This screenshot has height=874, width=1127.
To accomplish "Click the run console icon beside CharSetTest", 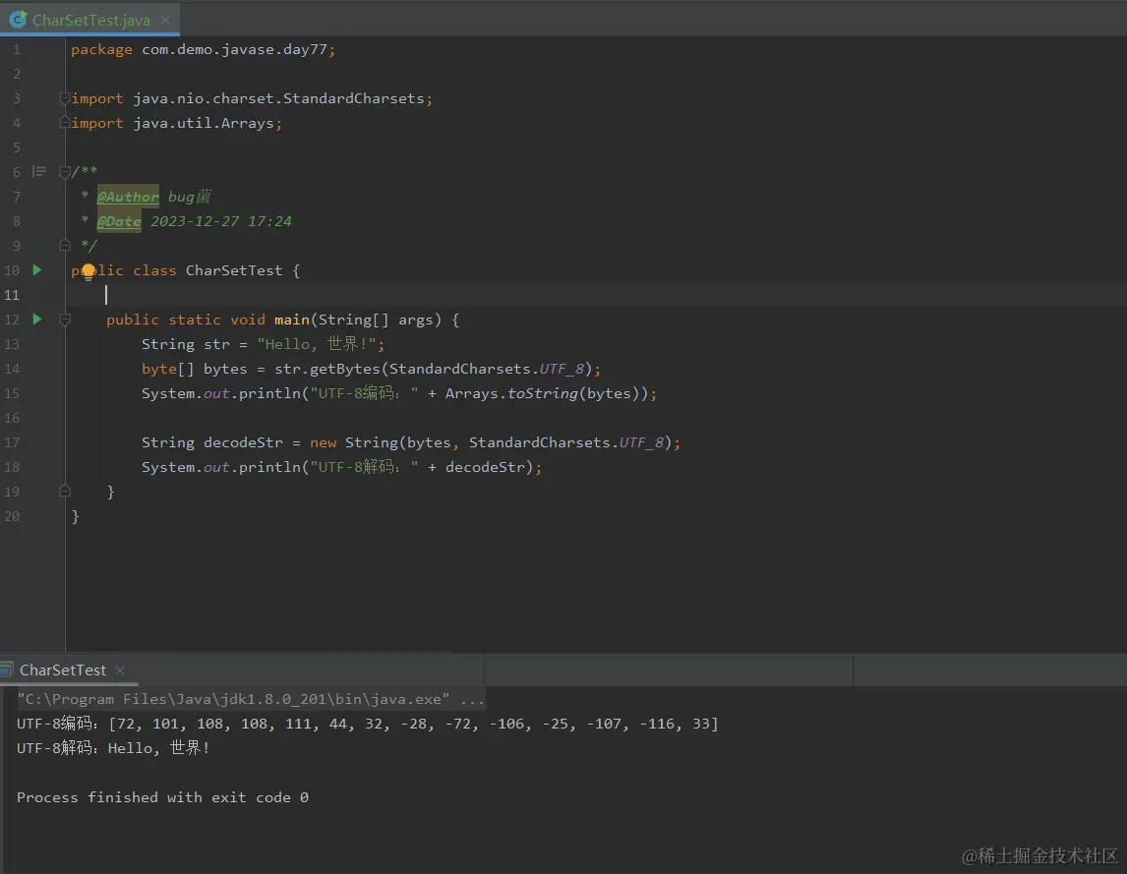I will coord(6,670).
